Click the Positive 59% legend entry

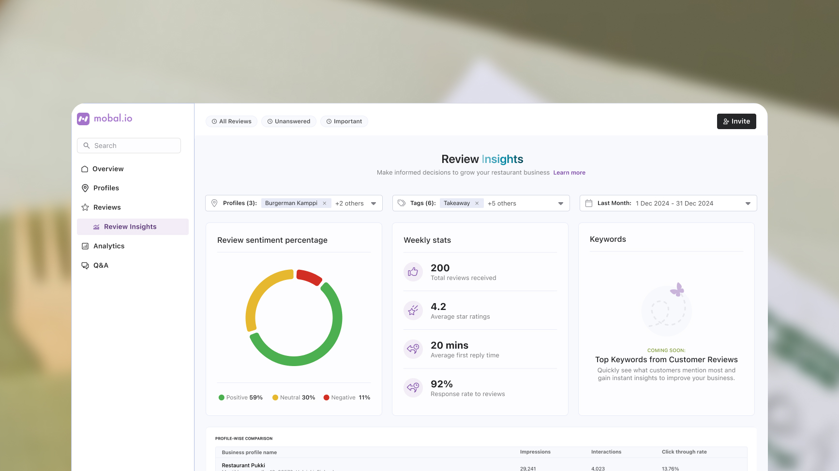240,397
